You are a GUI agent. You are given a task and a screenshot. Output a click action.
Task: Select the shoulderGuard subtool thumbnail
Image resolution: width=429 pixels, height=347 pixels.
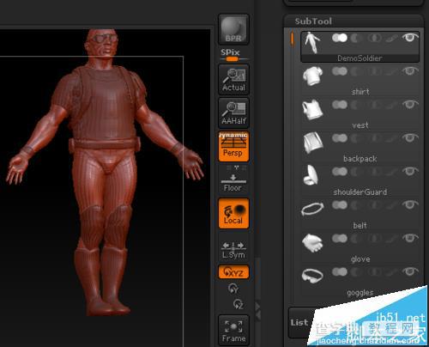pyautogui.click(x=311, y=175)
